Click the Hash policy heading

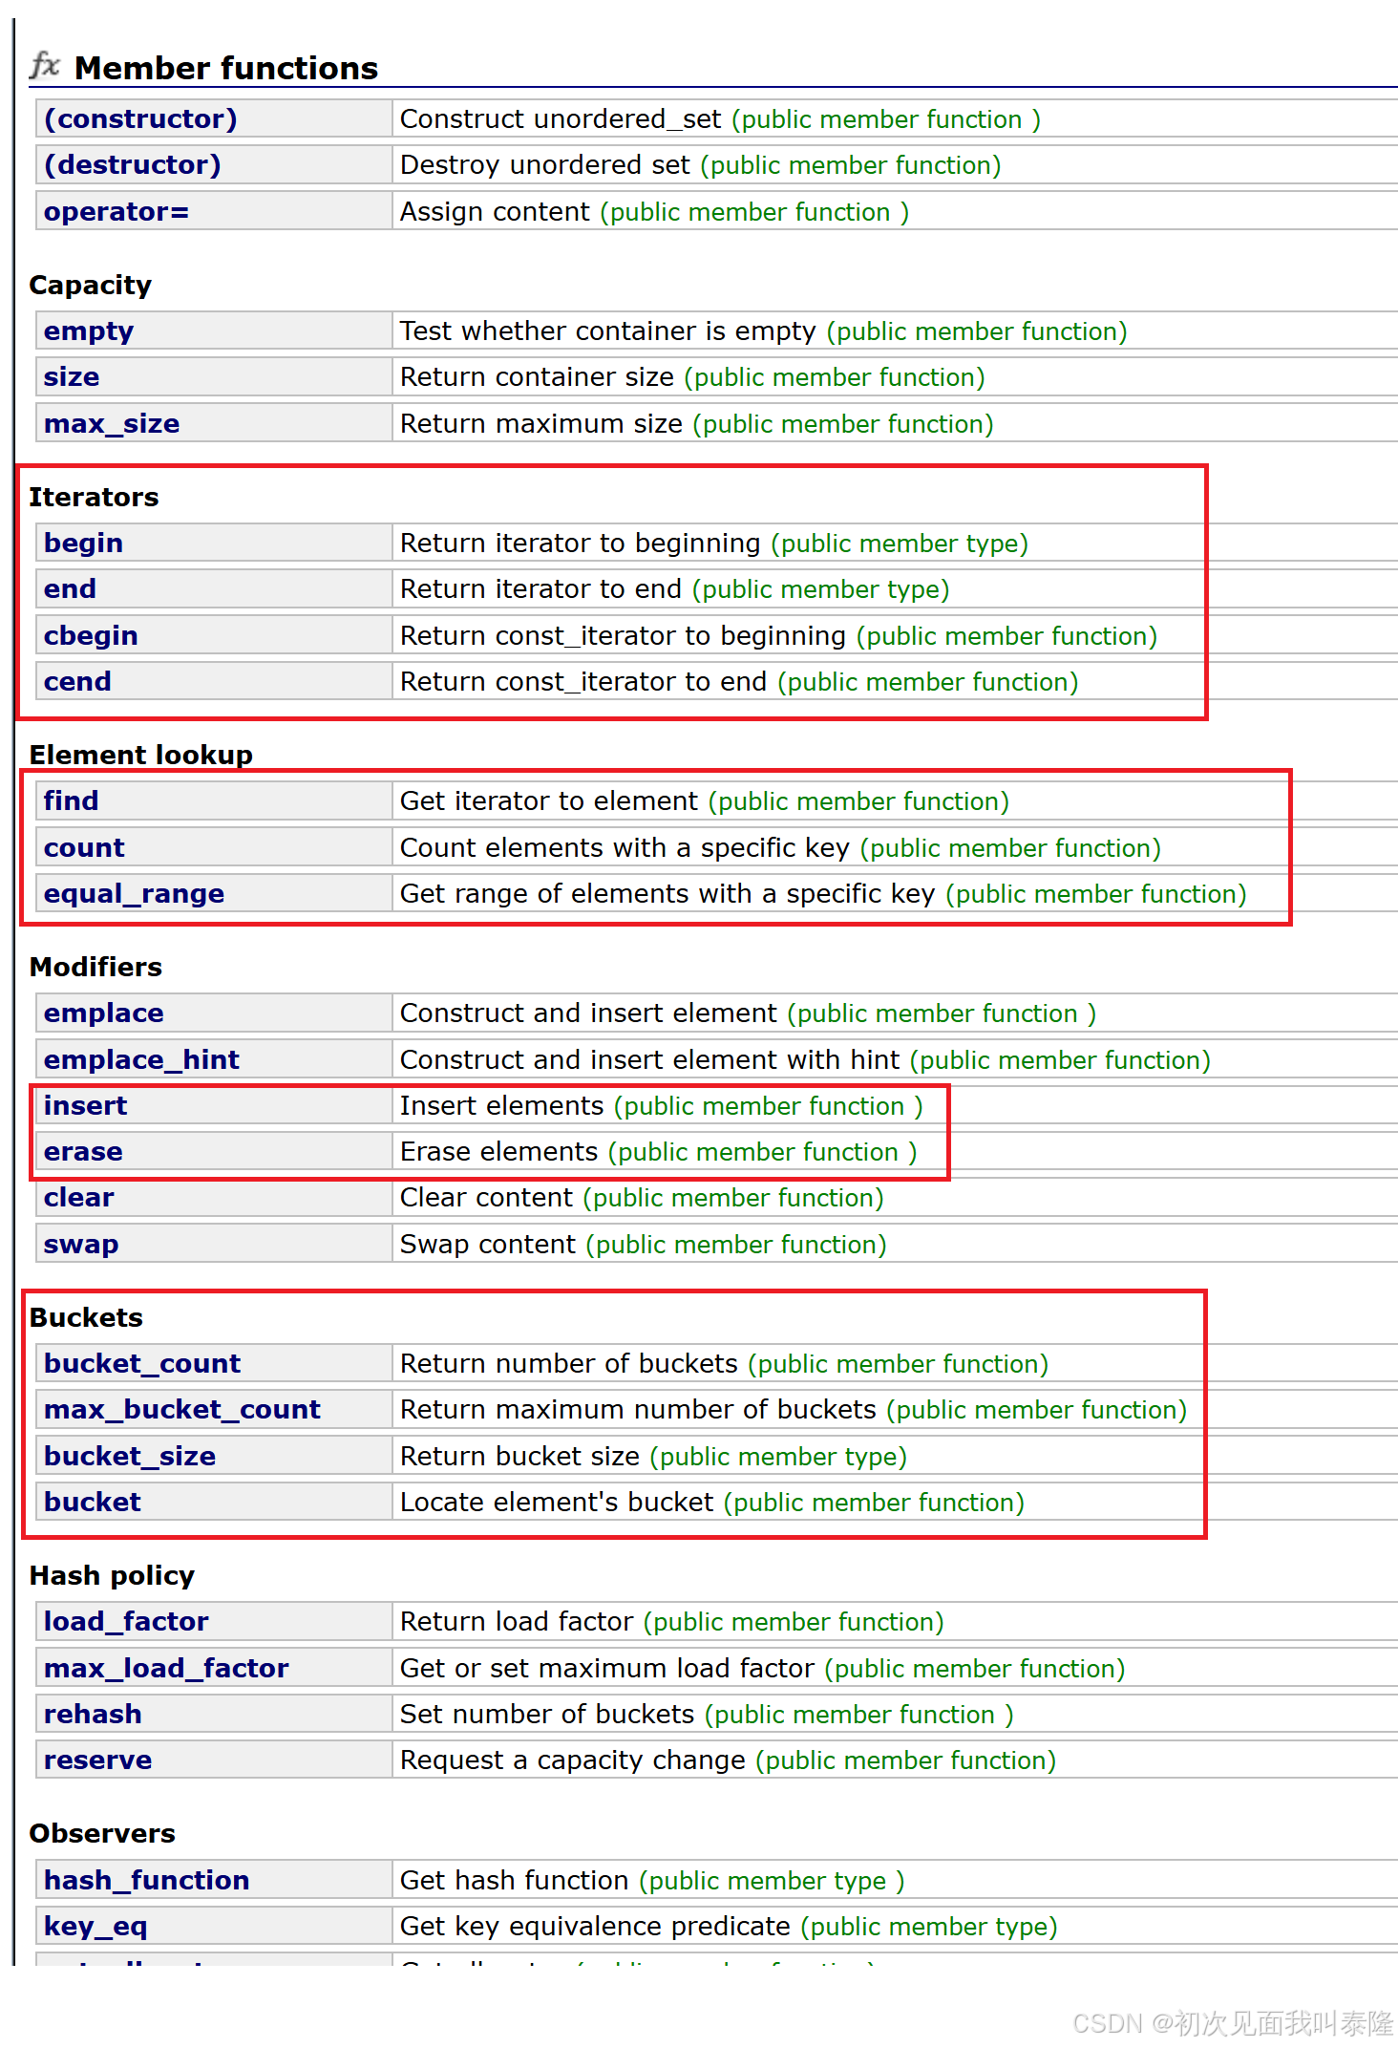(x=112, y=1575)
